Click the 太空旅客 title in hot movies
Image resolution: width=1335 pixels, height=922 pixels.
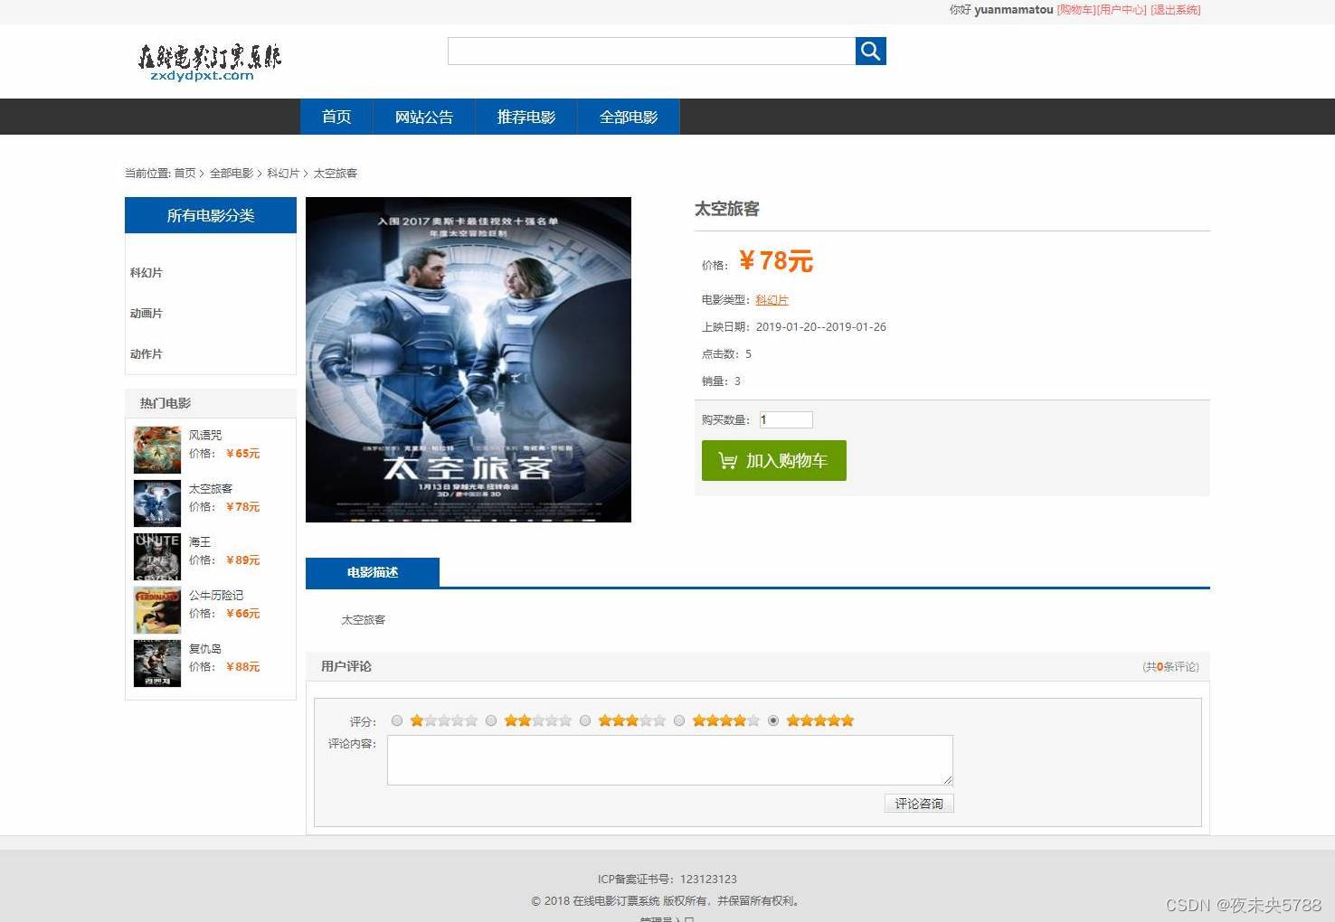(211, 488)
